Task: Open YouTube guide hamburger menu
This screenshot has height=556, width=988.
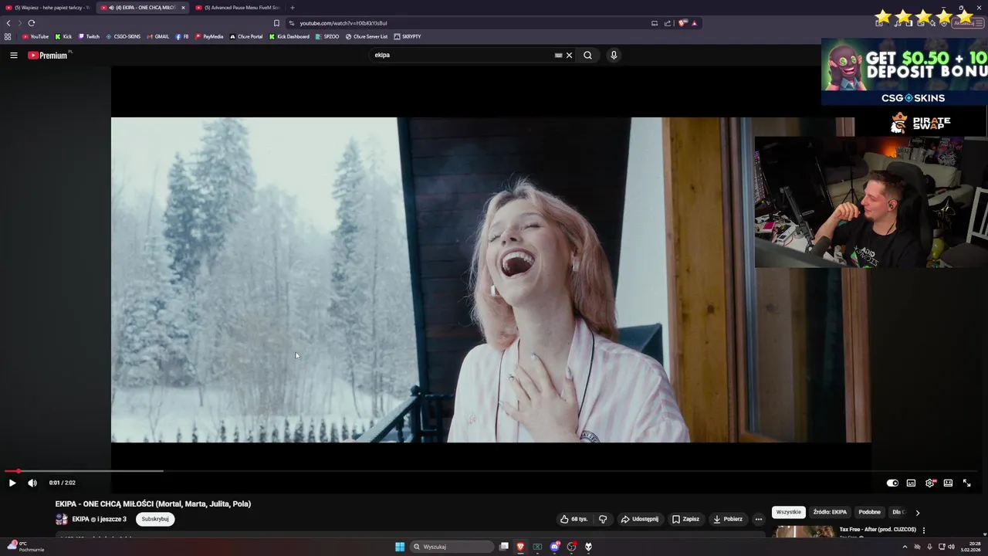Action: click(13, 55)
